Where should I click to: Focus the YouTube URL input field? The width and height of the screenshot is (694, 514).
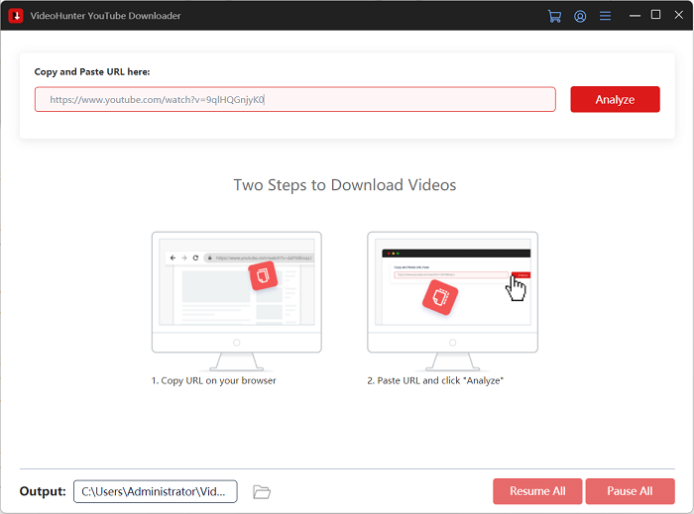point(294,99)
